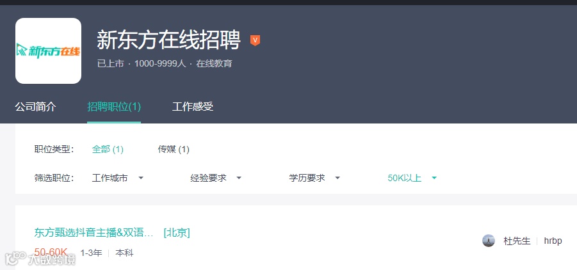Open the 公司简介 tab
This screenshot has width=577, height=270.
pos(36,107)
